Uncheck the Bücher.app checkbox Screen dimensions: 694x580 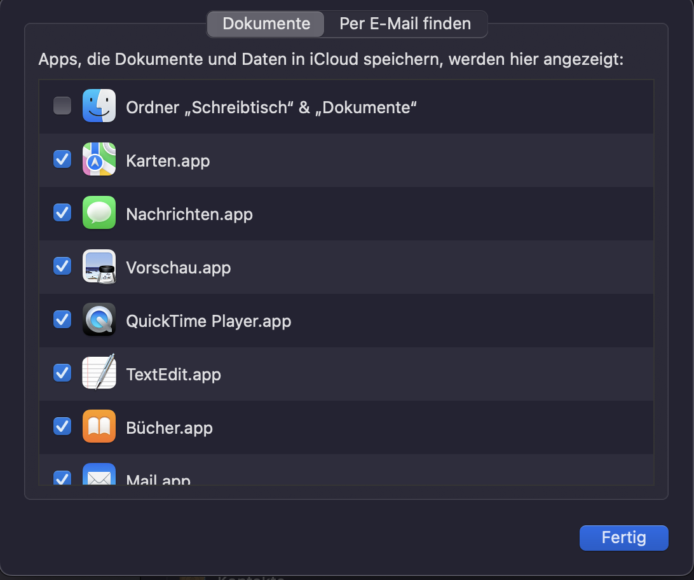(62, 426)
